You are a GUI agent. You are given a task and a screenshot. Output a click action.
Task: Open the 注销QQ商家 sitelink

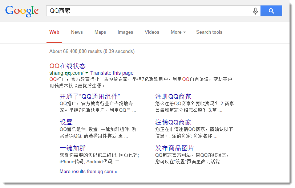click(173, 122)
